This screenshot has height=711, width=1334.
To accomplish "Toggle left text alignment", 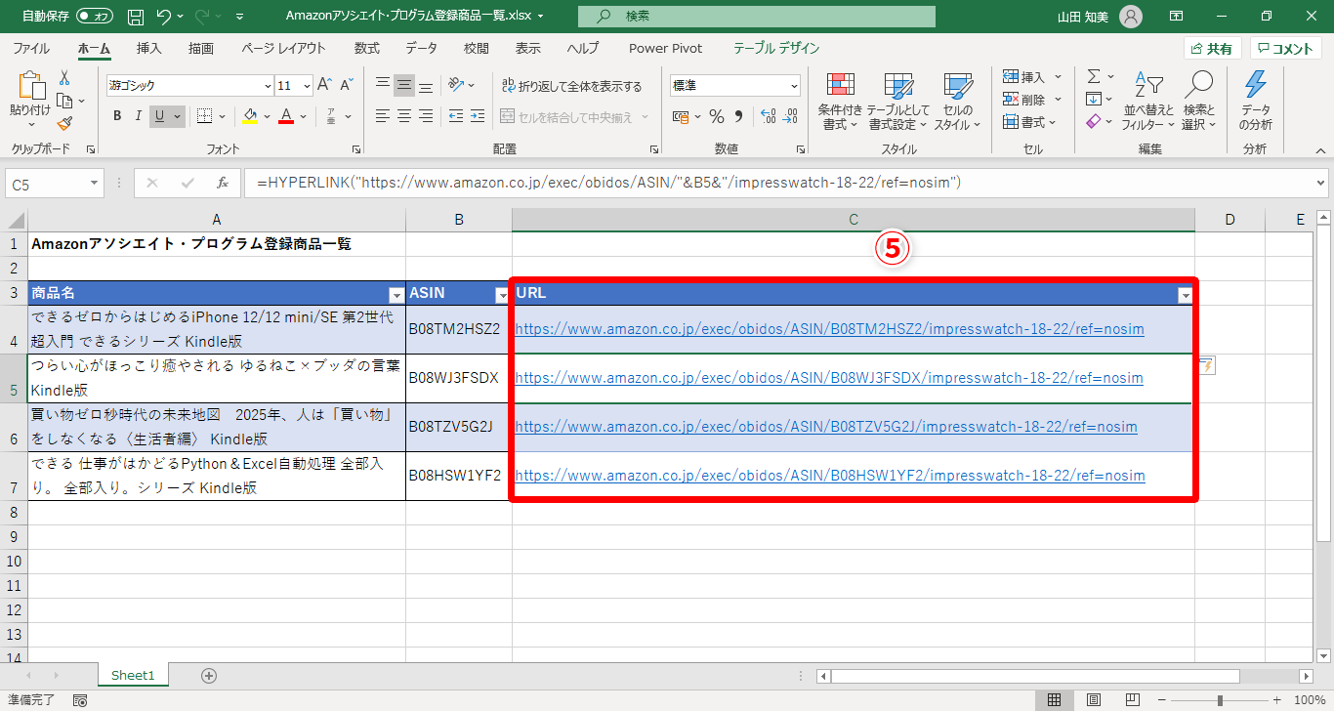I will point(382,116).
